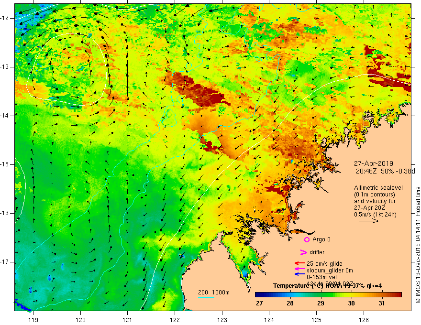Click the latitude axis label -15
421x325 pixels.
pos(5,164)
